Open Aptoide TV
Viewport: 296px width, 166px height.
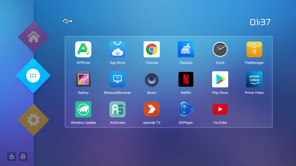[x=152, y=109]
